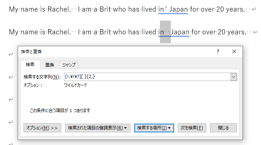
Task: Close the 検索と置換 dialog with X
Action: tap(234, 52)
